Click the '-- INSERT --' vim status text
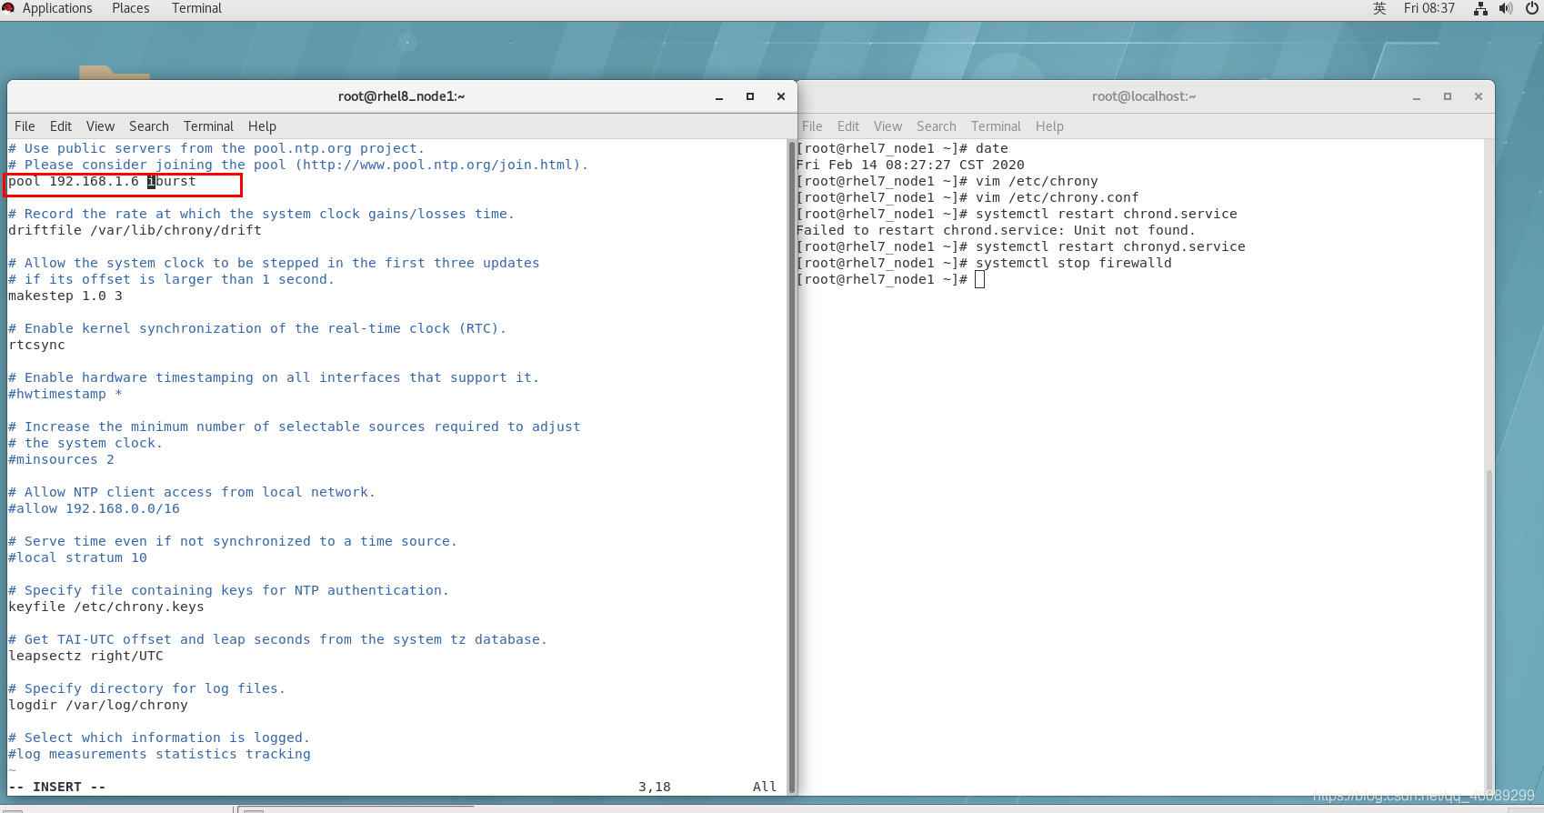Viewport: 1544px width, 813px height. tap(57, 788)
